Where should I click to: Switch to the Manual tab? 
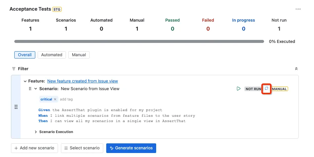point(79,55)
